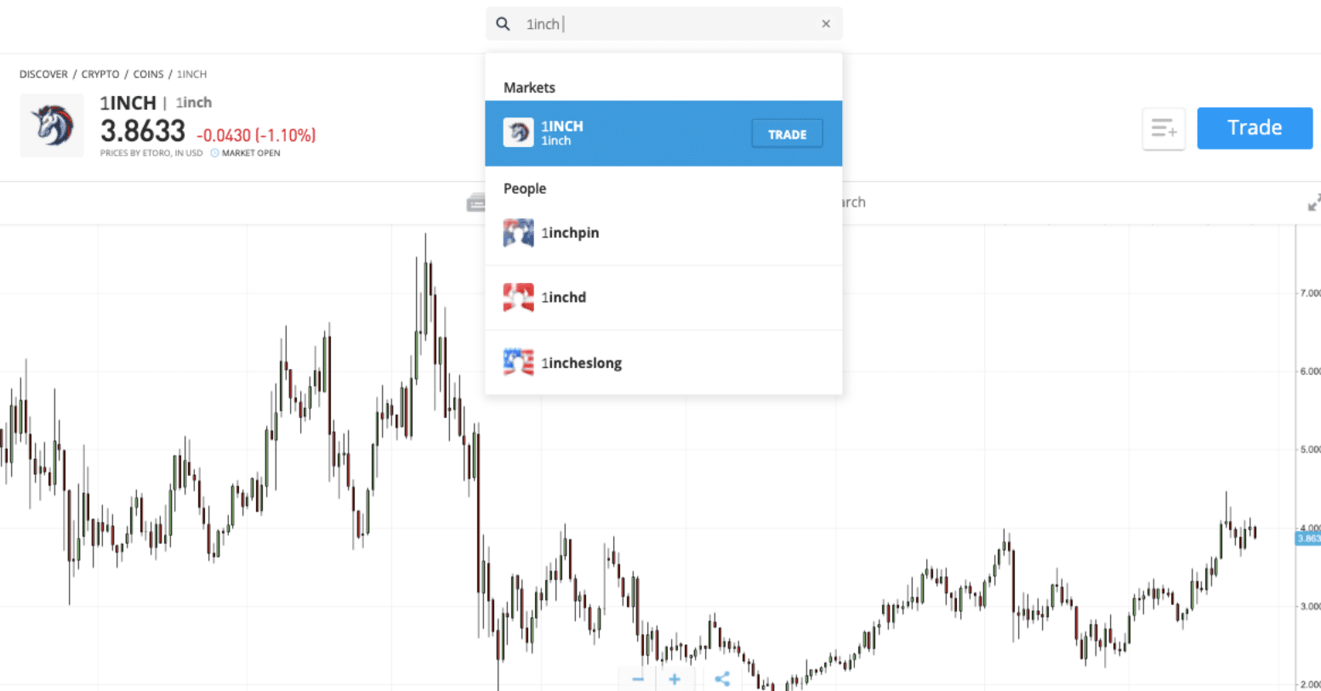Zoom in chart with plus icon
This screenshot has width=1321, height=691.
tap(675, 679)
